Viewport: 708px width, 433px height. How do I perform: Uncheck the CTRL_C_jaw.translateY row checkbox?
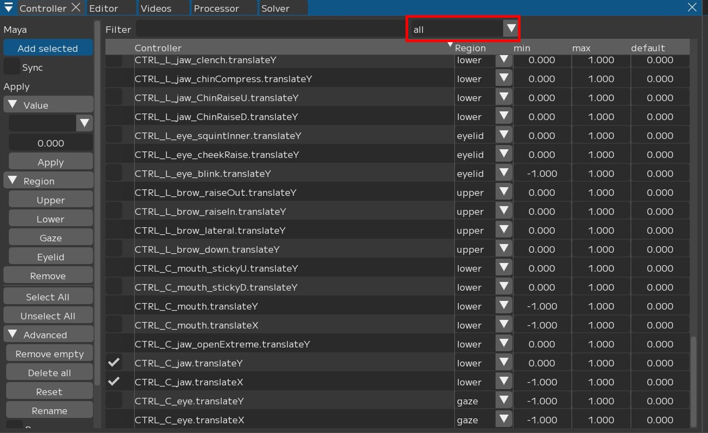(x=114, y=363)
